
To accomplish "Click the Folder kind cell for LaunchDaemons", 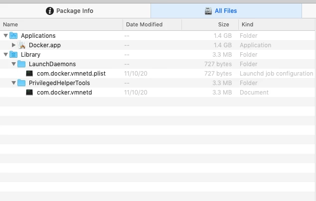I will (x=249, y=64).
